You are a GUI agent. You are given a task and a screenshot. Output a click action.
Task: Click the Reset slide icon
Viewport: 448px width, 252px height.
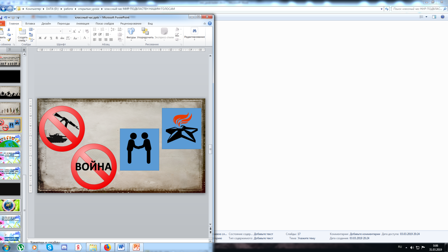coord(31,35)
